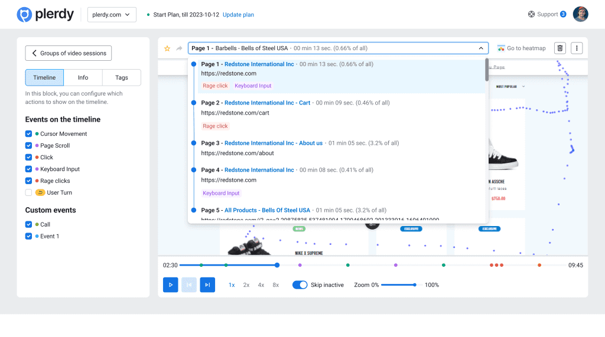Viewport: 605px width, 337px height.
Task: Go back to Groups of video sessions
Action: [x=69, y=53]
